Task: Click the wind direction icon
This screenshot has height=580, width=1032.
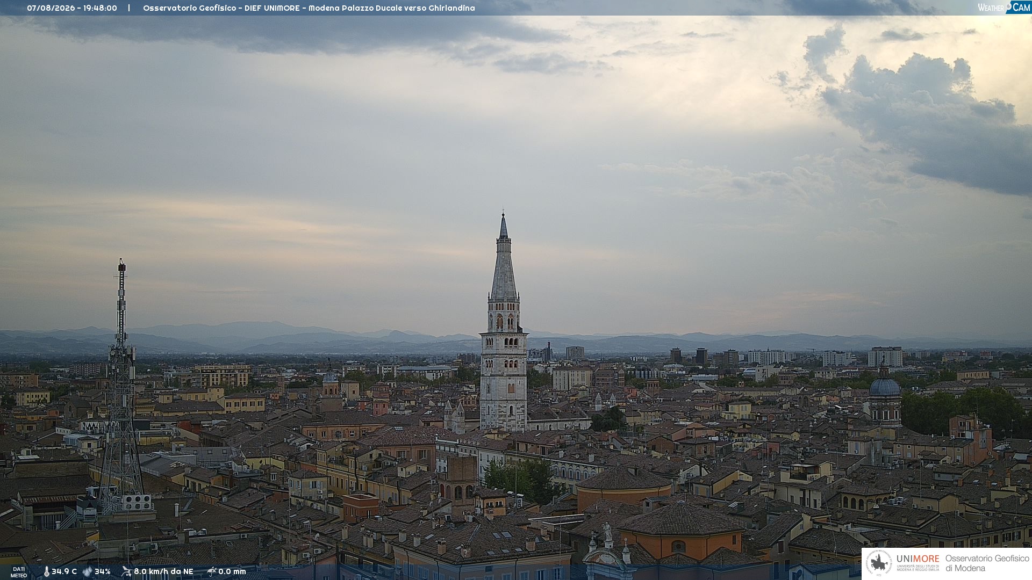Action: [x=126, y=571]
